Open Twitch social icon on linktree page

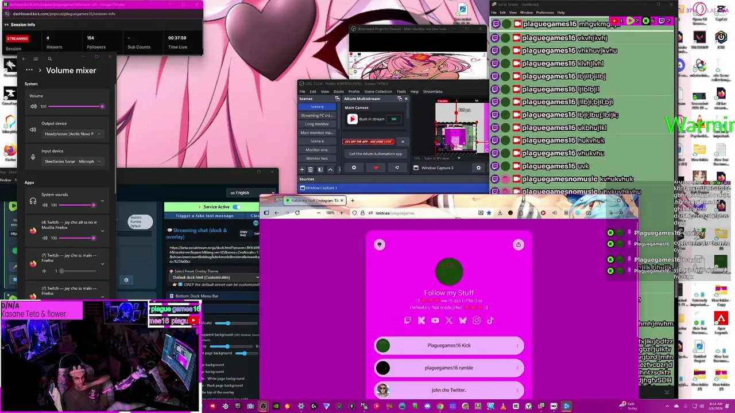click(408, 321)
